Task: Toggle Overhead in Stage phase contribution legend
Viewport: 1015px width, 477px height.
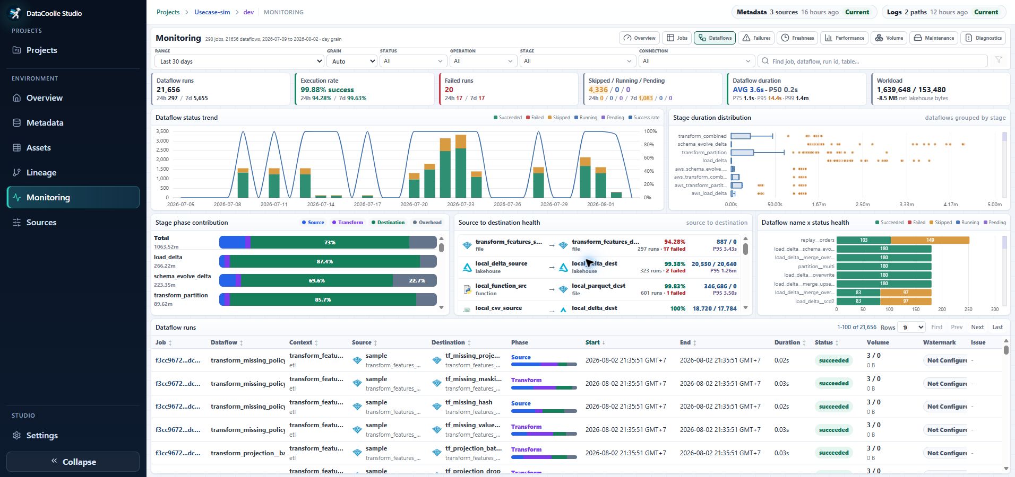Action: [x=427, y=223]
